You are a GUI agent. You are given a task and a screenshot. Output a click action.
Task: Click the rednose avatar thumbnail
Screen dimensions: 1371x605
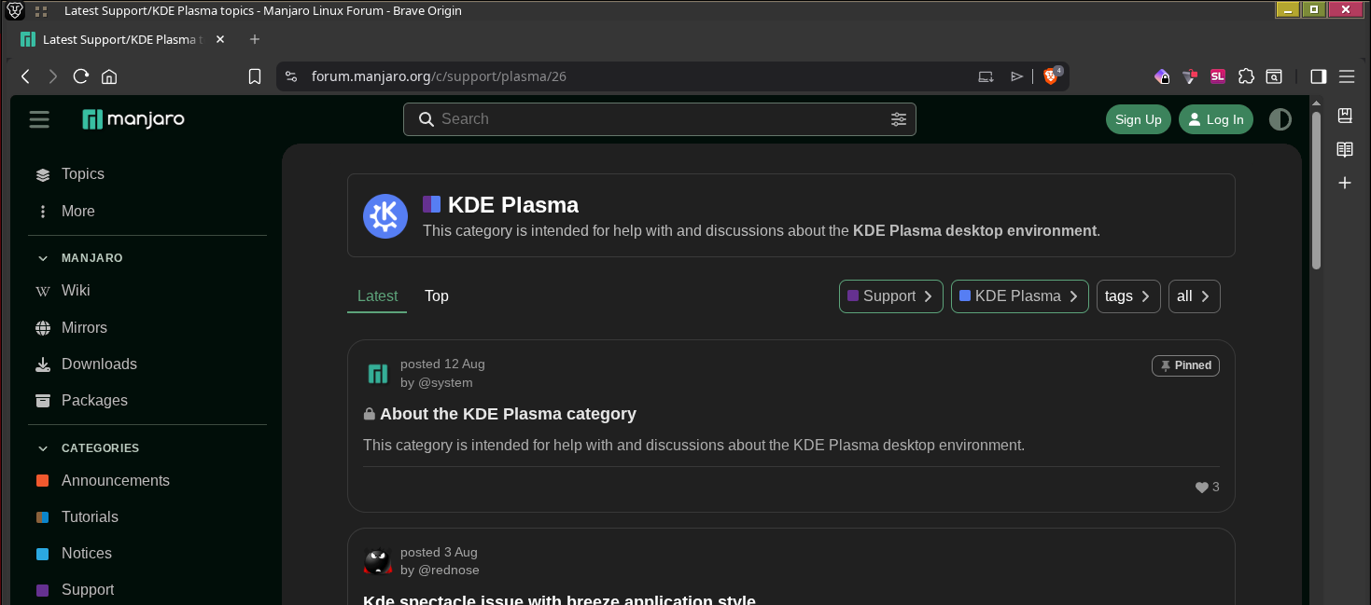377,561
